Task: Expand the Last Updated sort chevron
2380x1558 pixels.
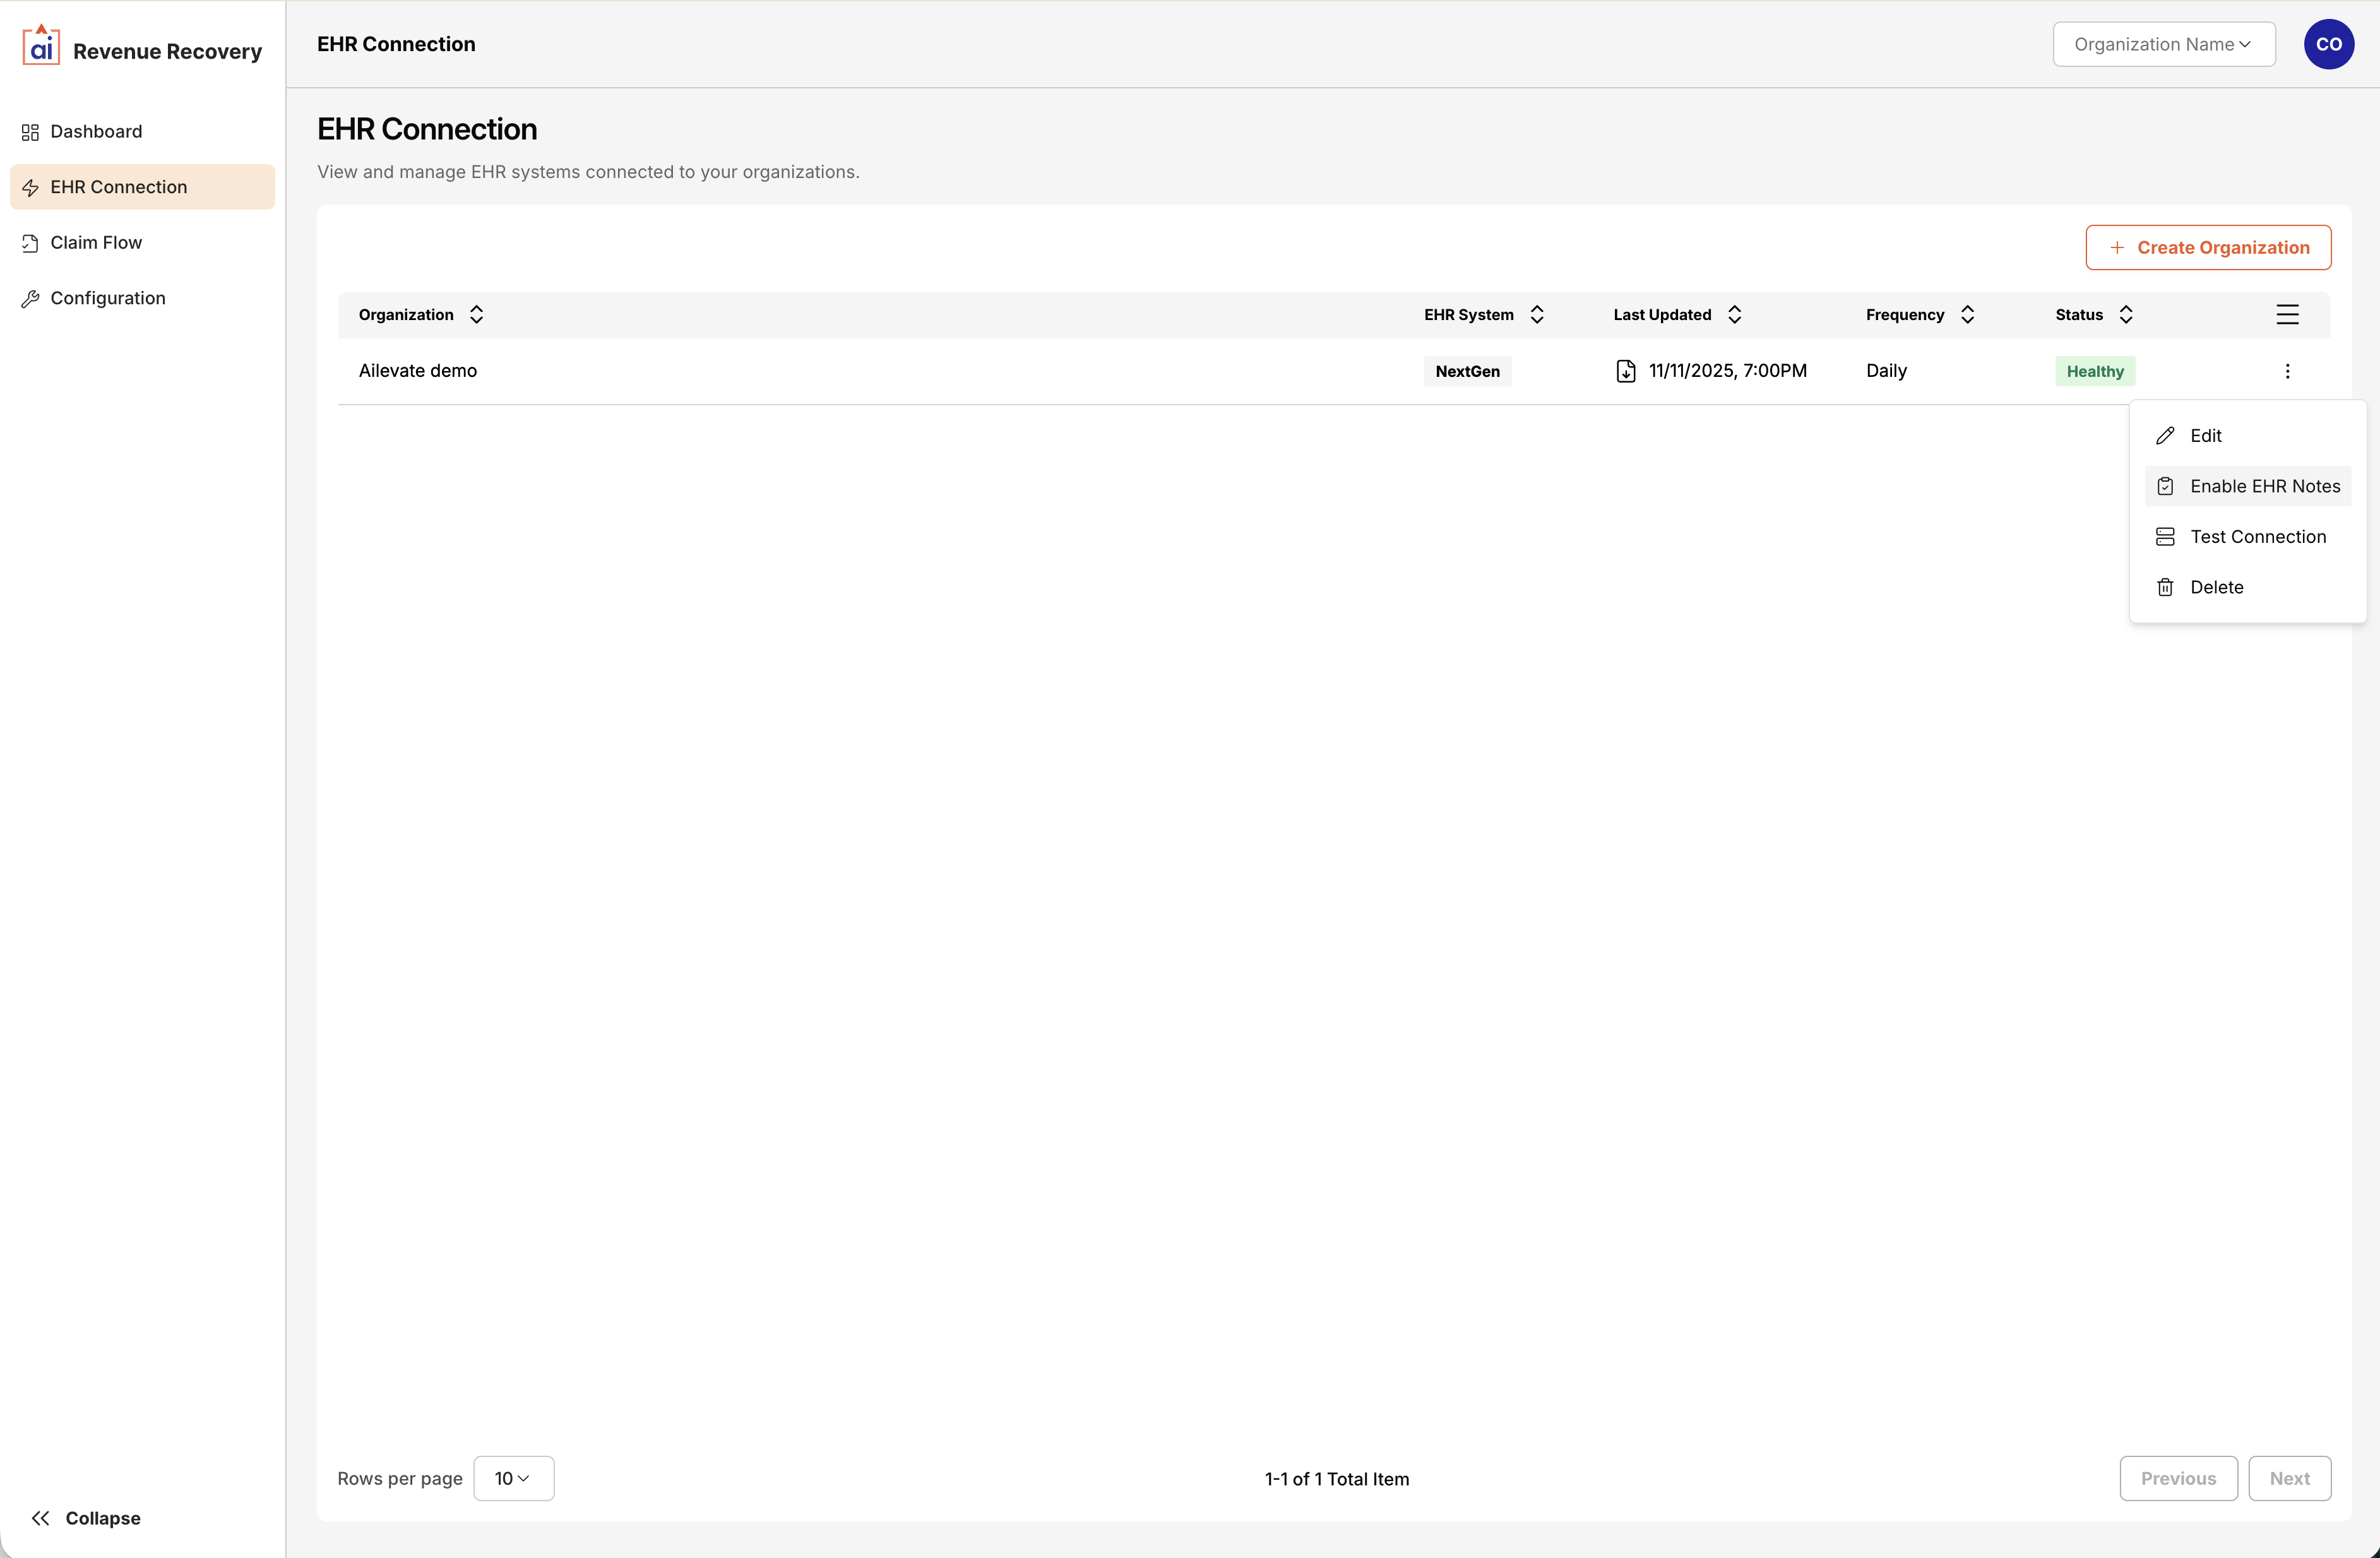Action: pyautogui.click(x=1736, y=314)
